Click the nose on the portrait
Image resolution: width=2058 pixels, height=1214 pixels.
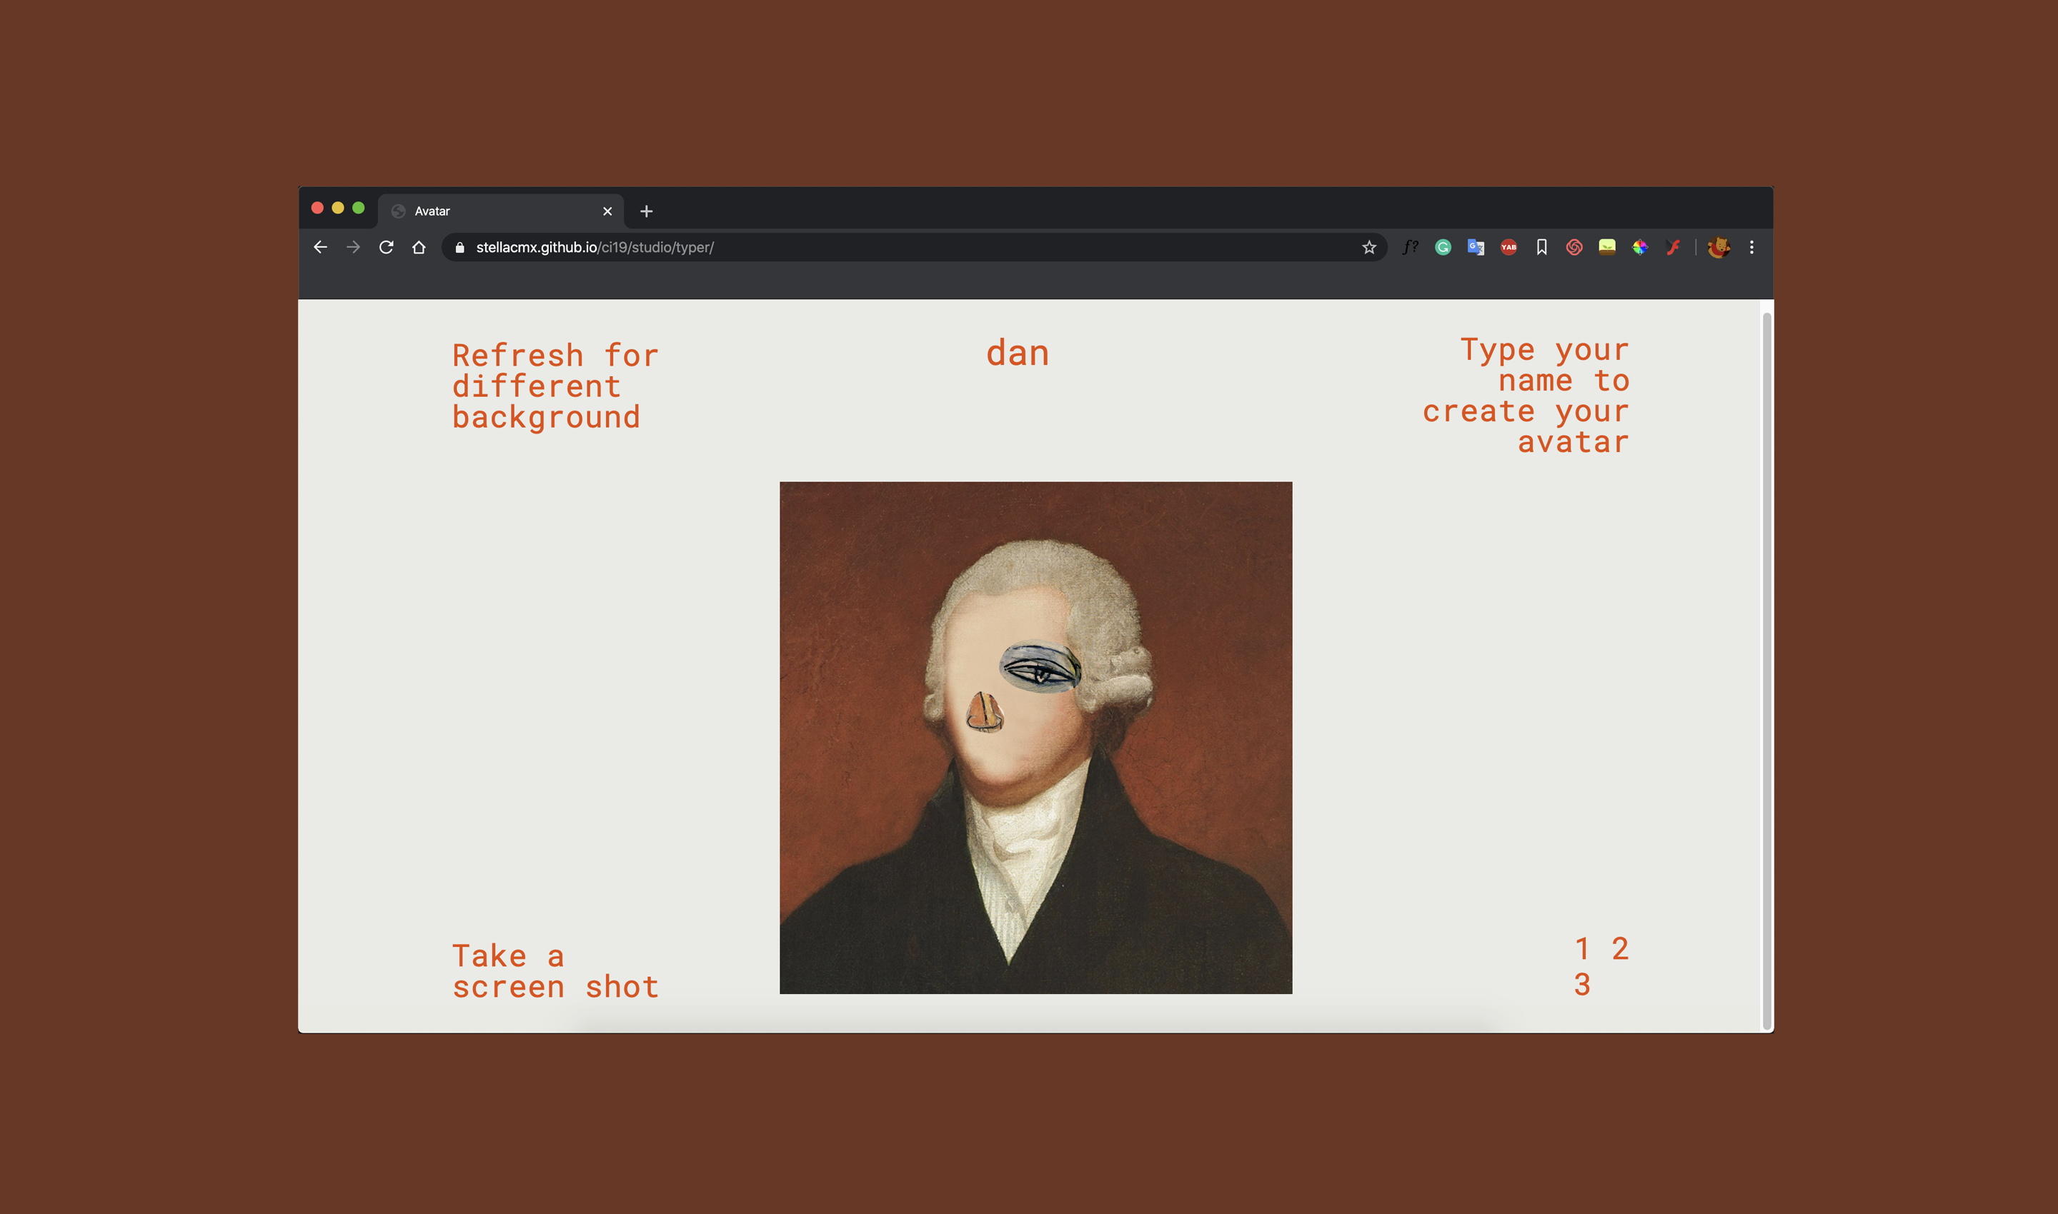(984, 712)
